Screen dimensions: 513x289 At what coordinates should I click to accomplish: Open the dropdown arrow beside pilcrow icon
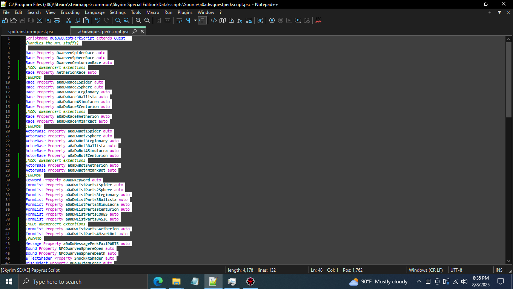(x=195, y=20)
